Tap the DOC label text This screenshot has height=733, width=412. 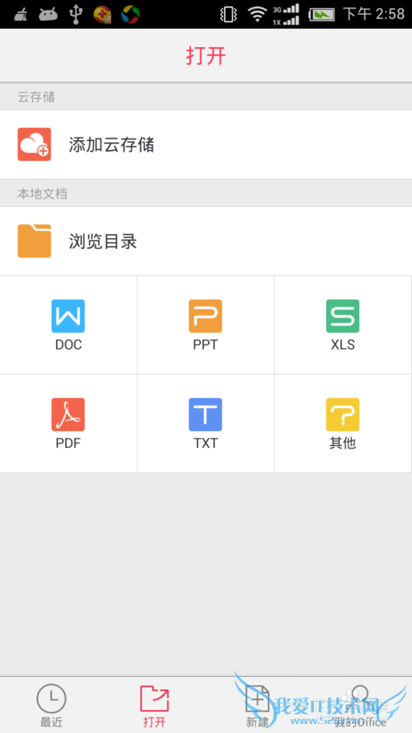click(x=68, y=345)
